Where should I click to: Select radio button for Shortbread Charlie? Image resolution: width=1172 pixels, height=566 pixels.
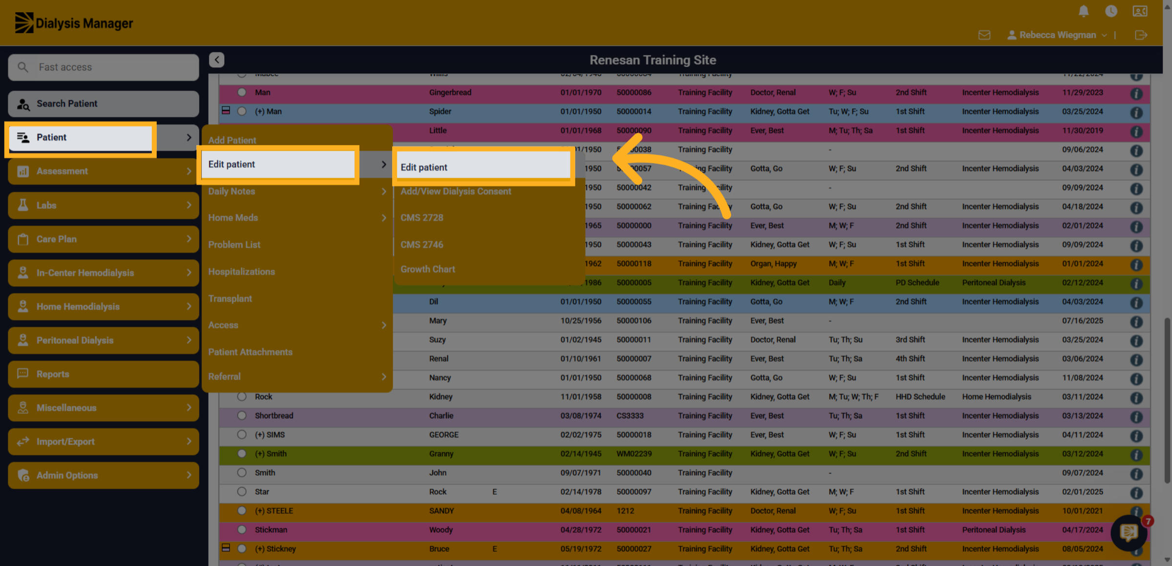click(x=242, y=415)
